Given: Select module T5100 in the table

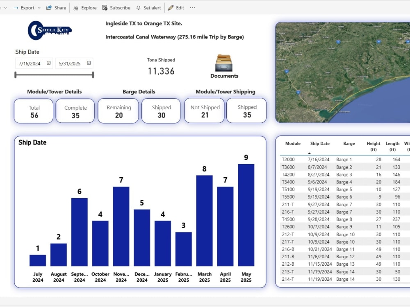Looking at the screenshot, I should 288,190.
